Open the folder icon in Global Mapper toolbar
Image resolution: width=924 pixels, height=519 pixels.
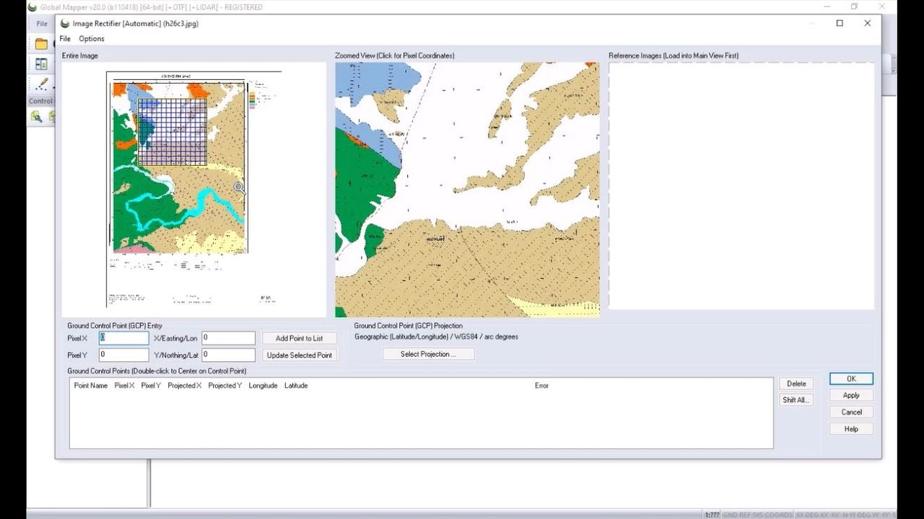click(x=42, y=44)
